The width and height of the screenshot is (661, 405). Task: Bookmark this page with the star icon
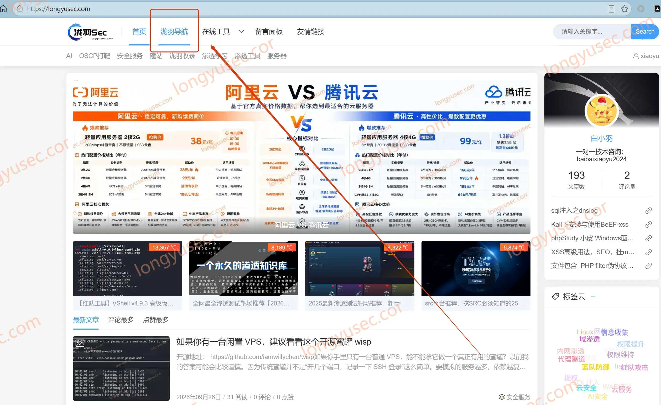coord(624,9)
